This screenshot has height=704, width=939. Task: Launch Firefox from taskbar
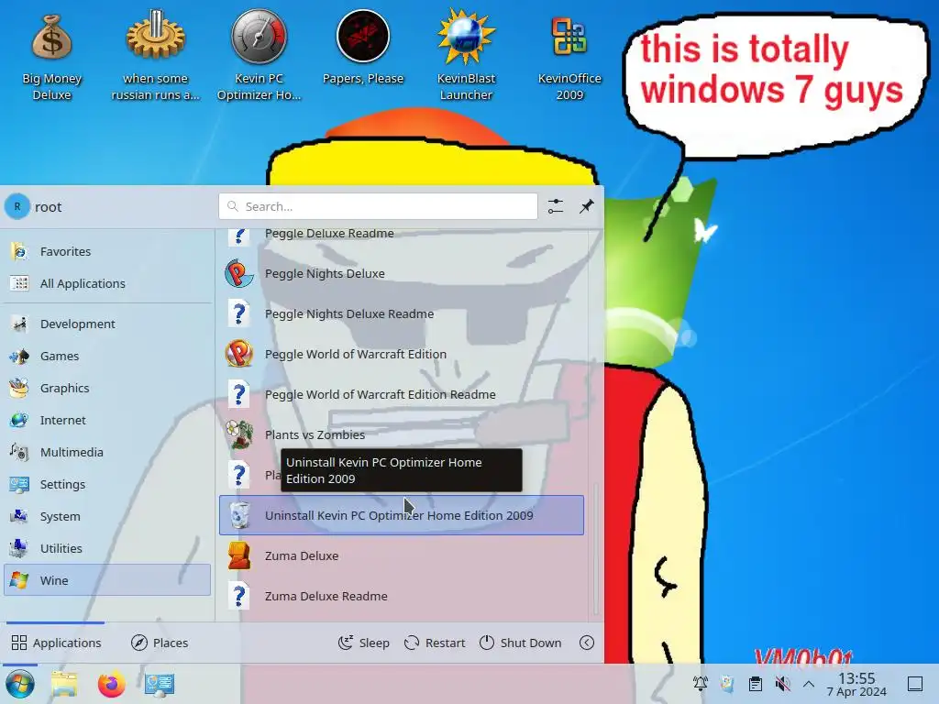111,684
